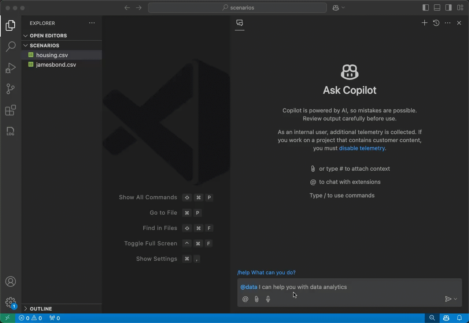Image resolution: width=469 pixels, height=323 pixels.
Task: Open the Copilot menu in title bar
Action: pyautogui.click(x=339, y=8)
